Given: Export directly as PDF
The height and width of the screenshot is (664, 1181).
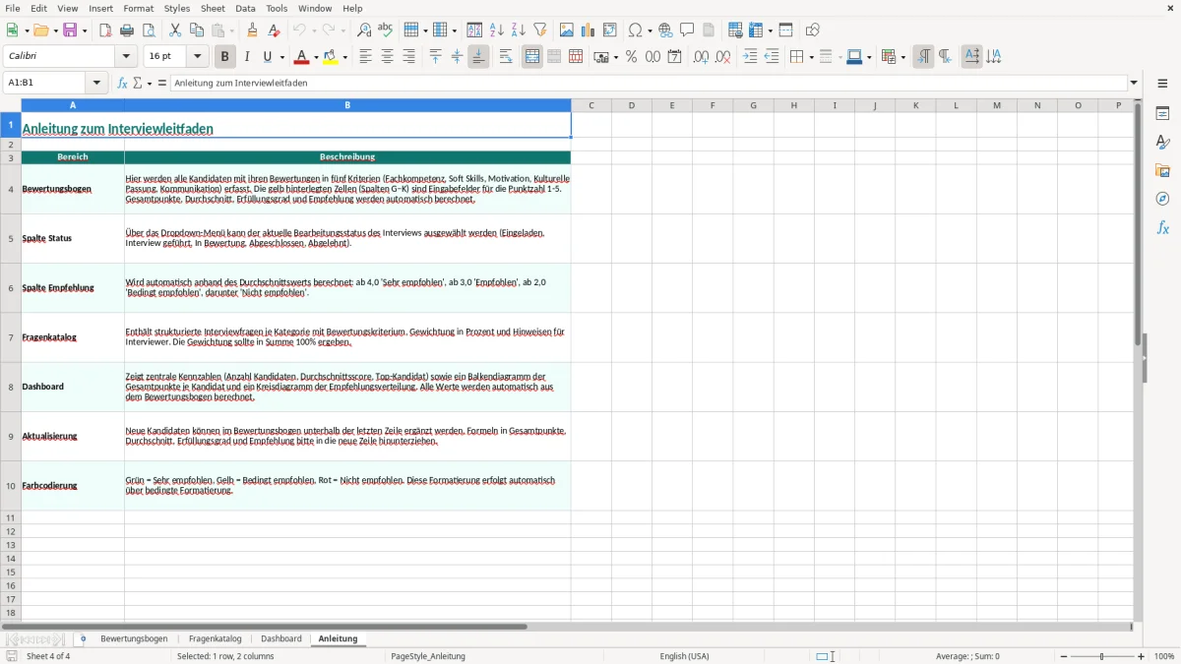Looking at the screenshot, I should click(x=105, y=30).
